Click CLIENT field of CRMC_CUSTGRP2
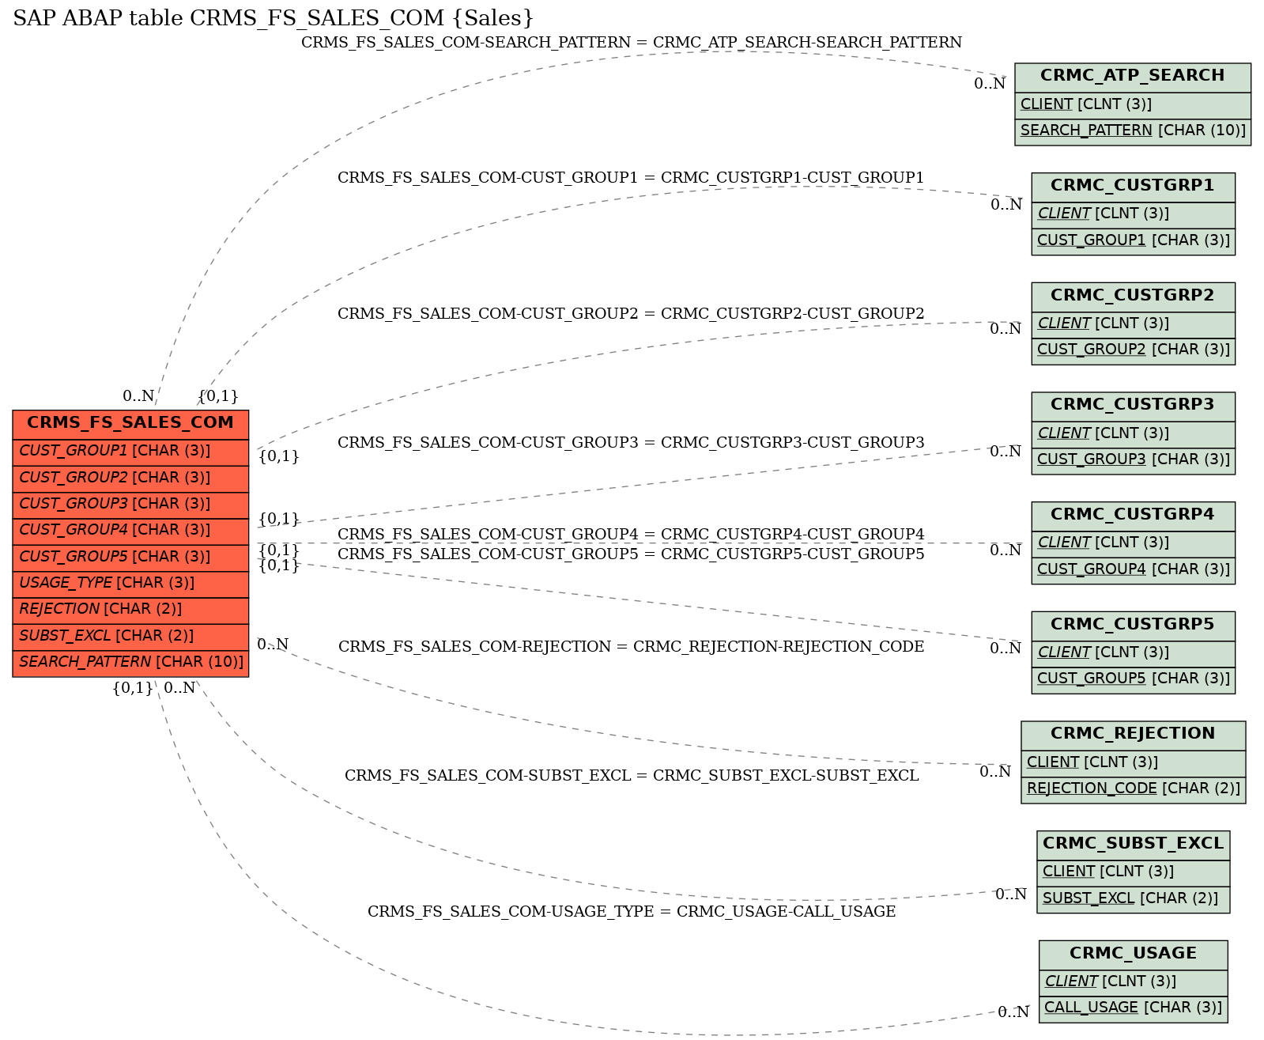1264x1040 pixels. (1133, 324)
